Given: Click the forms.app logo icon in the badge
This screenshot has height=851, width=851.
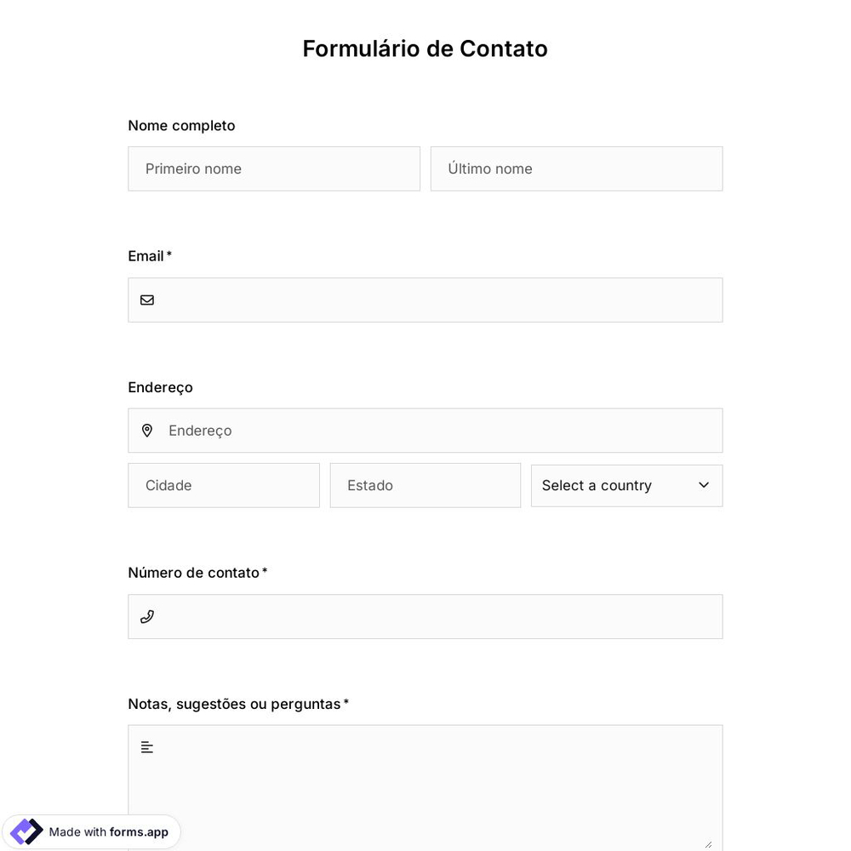Looking at the screenshot, I should pyautogui.click(x=26, y=831).
